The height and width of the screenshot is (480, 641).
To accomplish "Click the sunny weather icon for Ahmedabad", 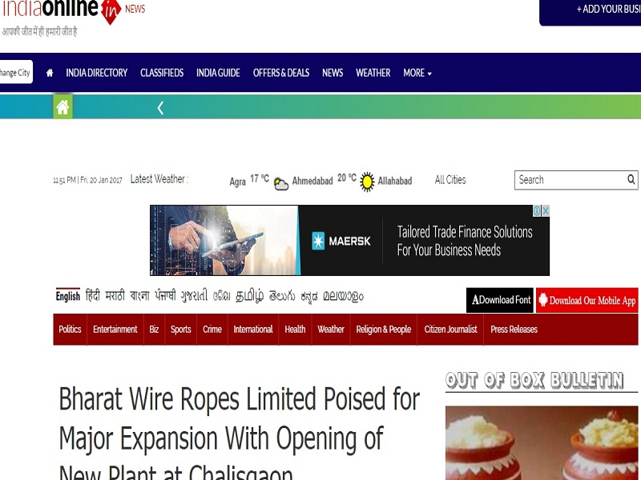I will coord(367,182).
